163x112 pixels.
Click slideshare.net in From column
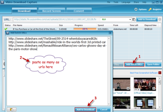point(120,29)
